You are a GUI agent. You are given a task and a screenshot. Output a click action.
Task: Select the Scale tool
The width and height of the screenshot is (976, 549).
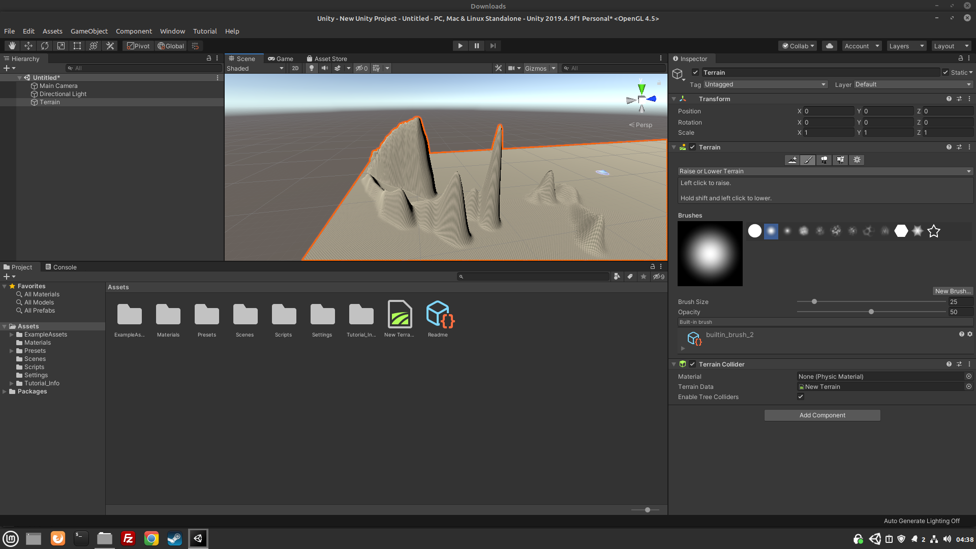(61, 46)
